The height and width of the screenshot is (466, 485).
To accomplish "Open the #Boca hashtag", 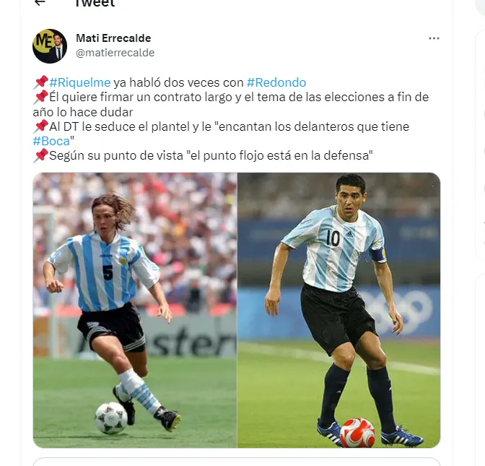I will pos(51,141).
